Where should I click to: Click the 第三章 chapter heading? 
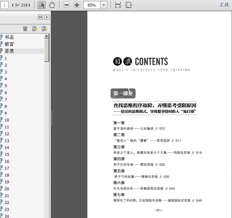point(119,147)
